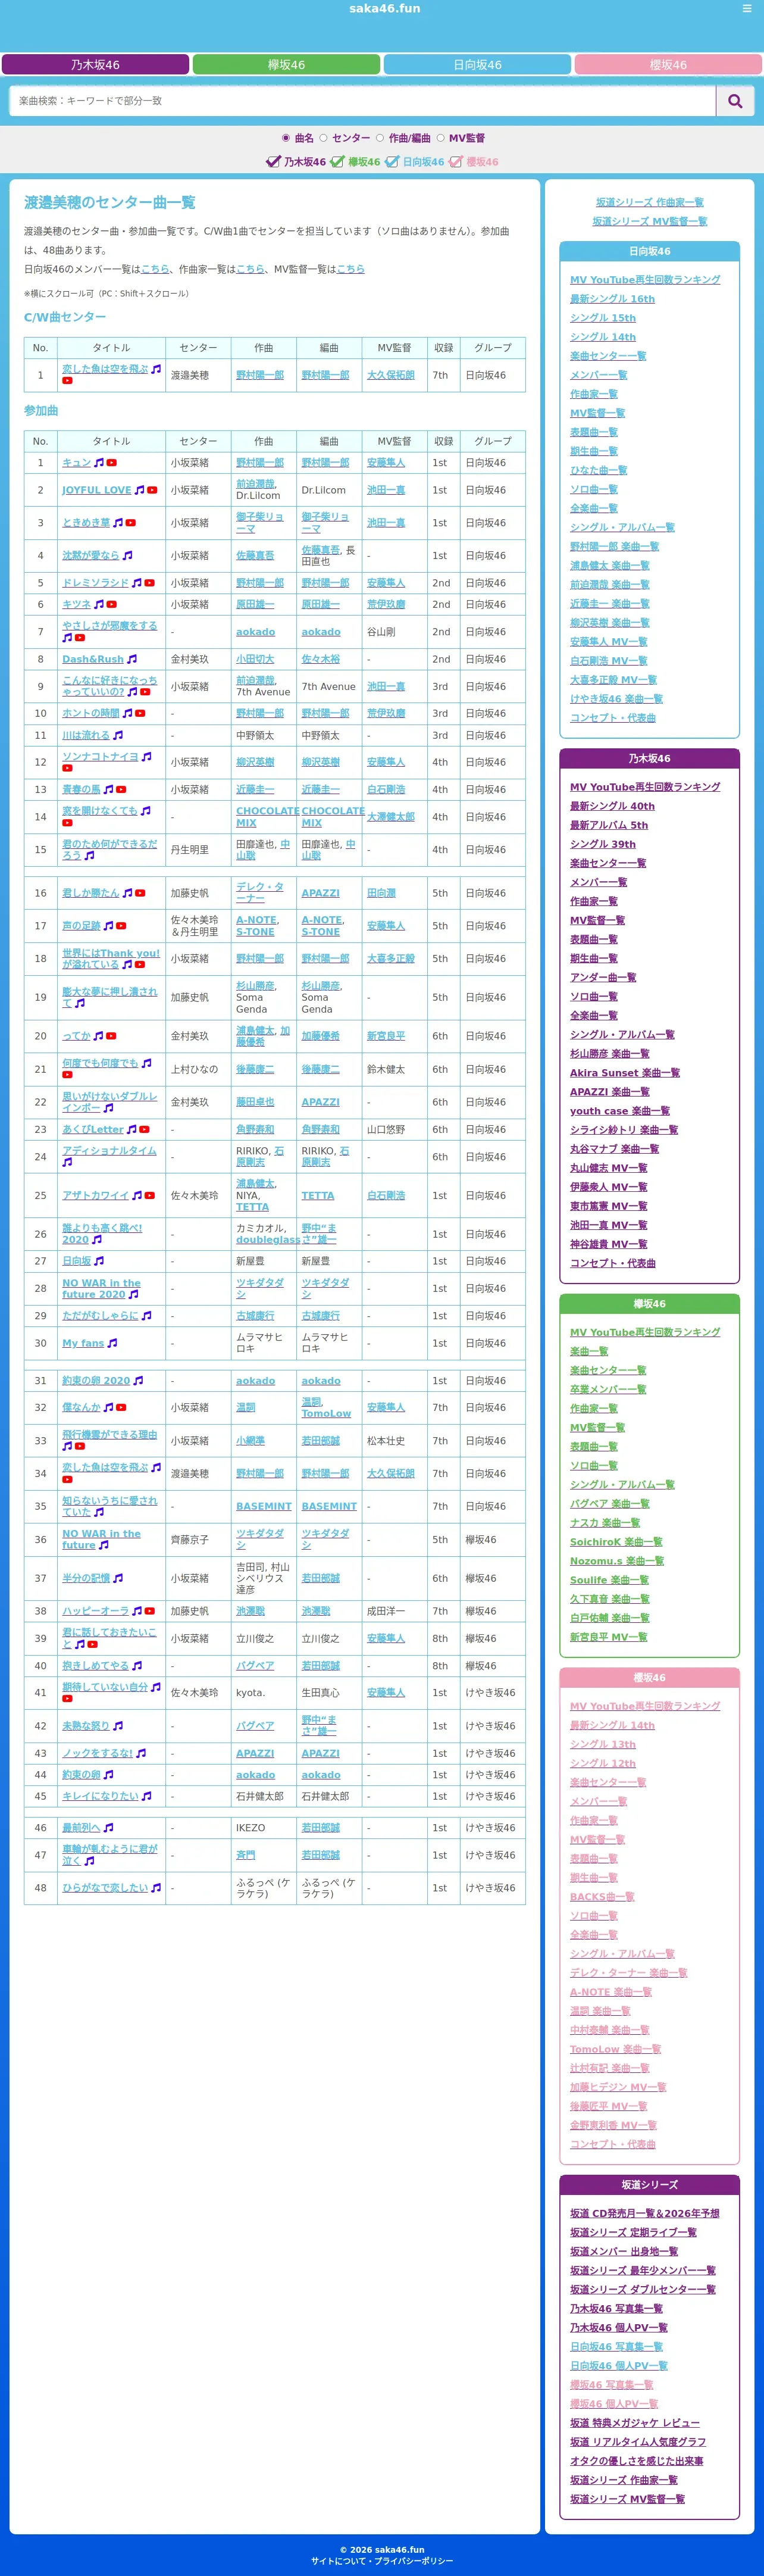The width and height of the screenshot is (764, 2576).
Task: Click the music note beside Dash&Rush
Action: 132,659
